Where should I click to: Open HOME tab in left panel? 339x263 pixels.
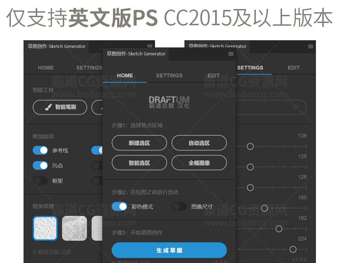pos(46,68)
